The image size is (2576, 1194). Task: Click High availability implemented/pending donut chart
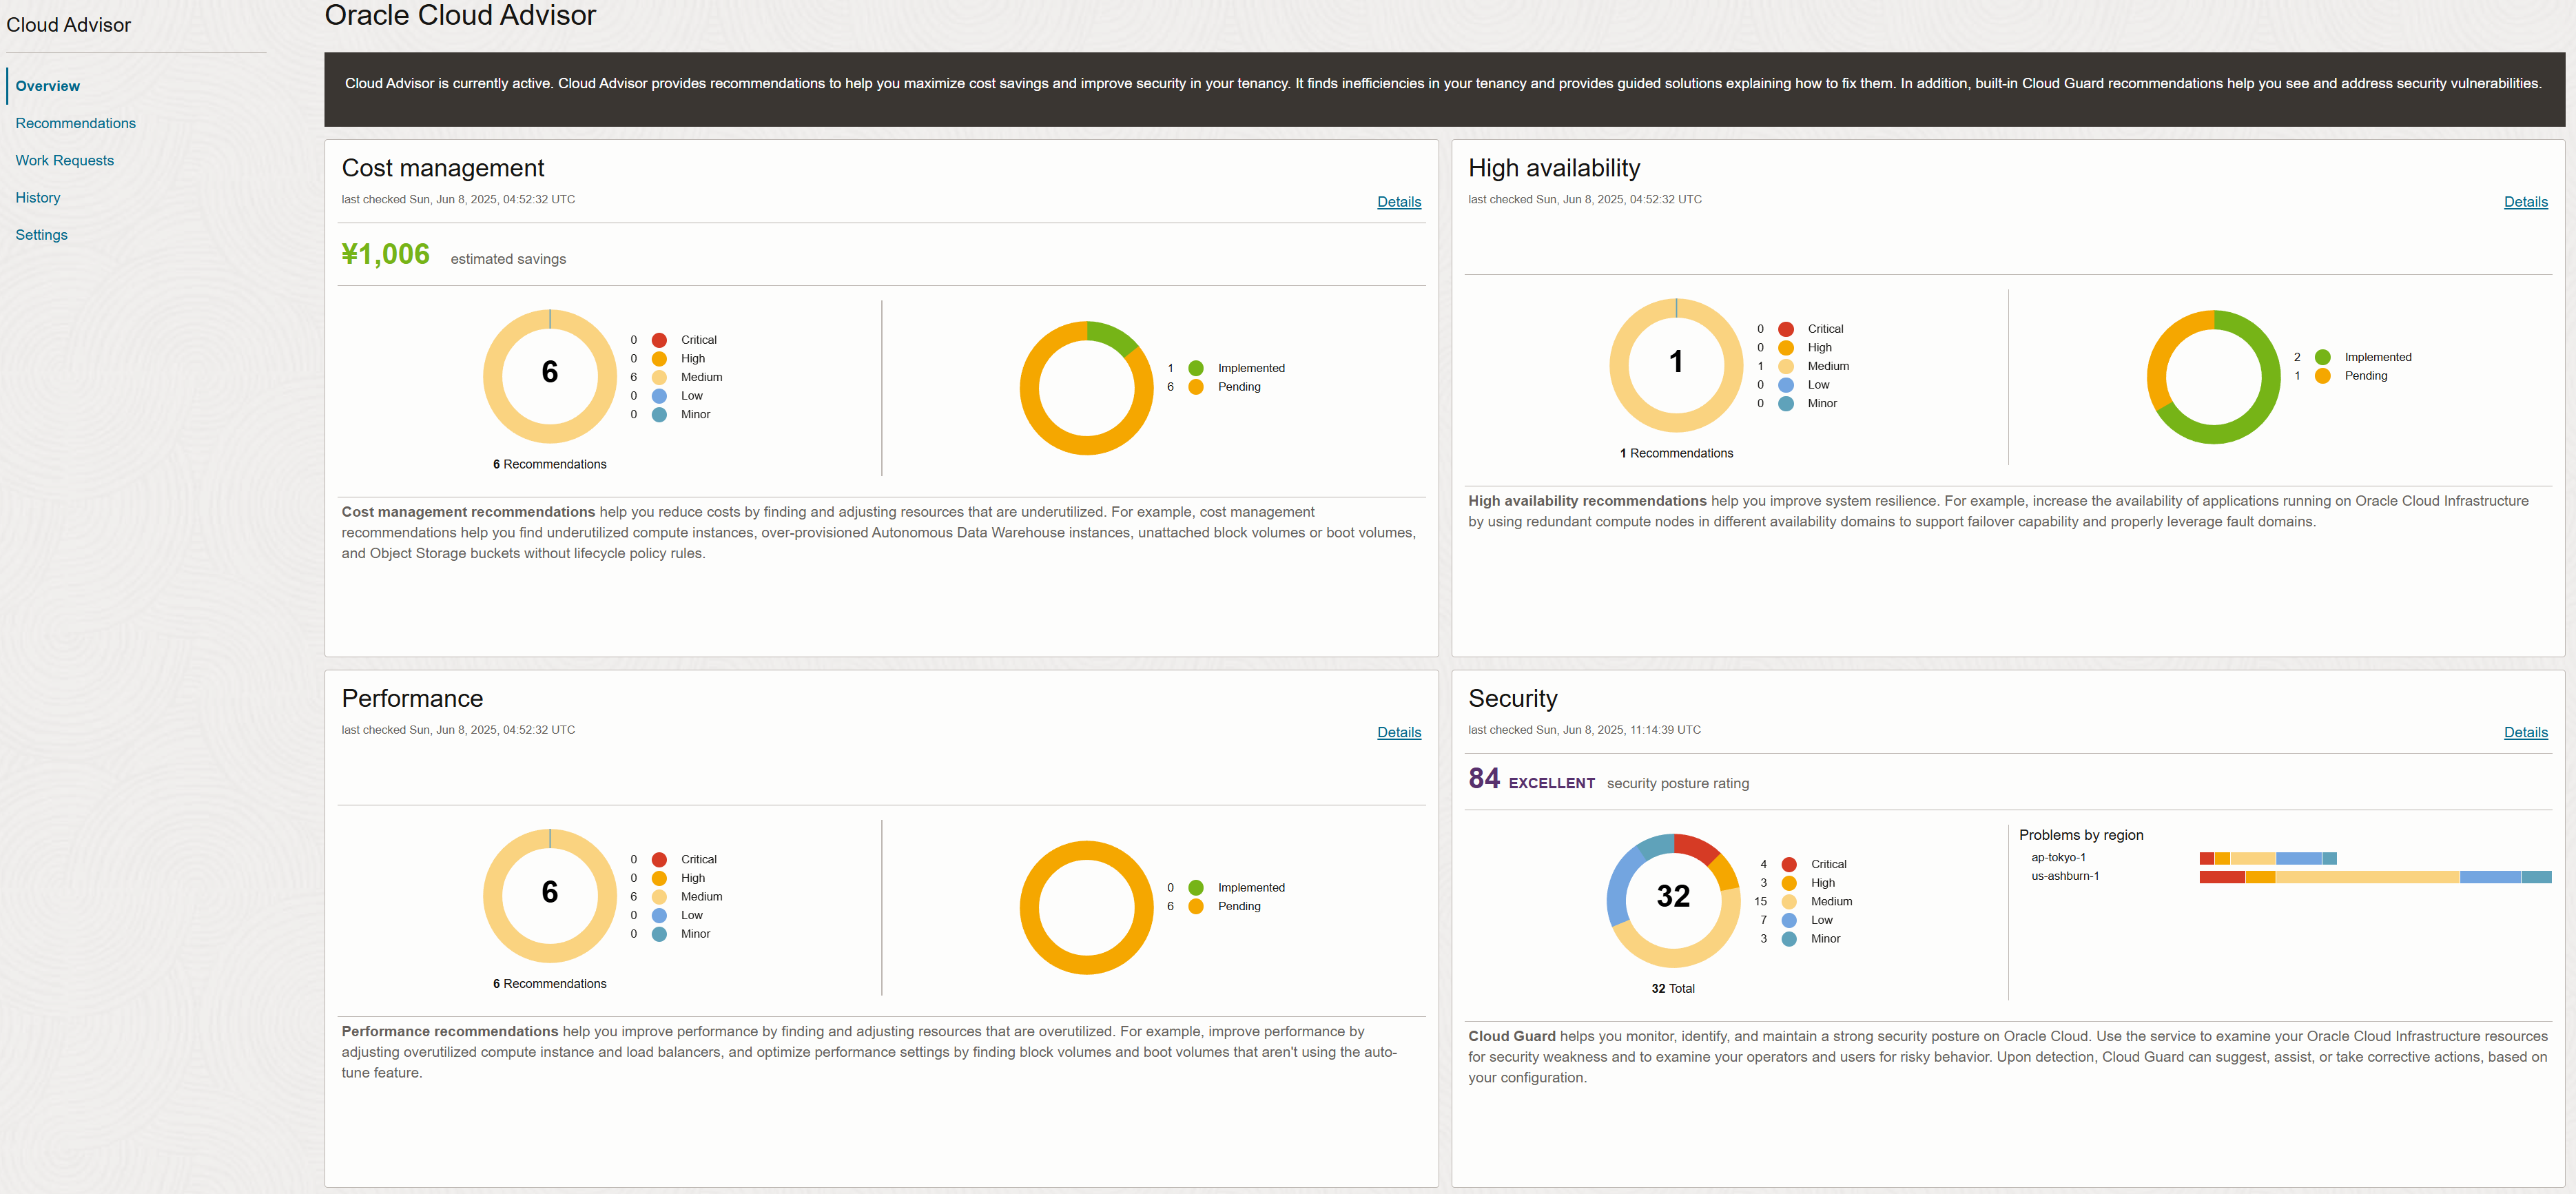2213,377
